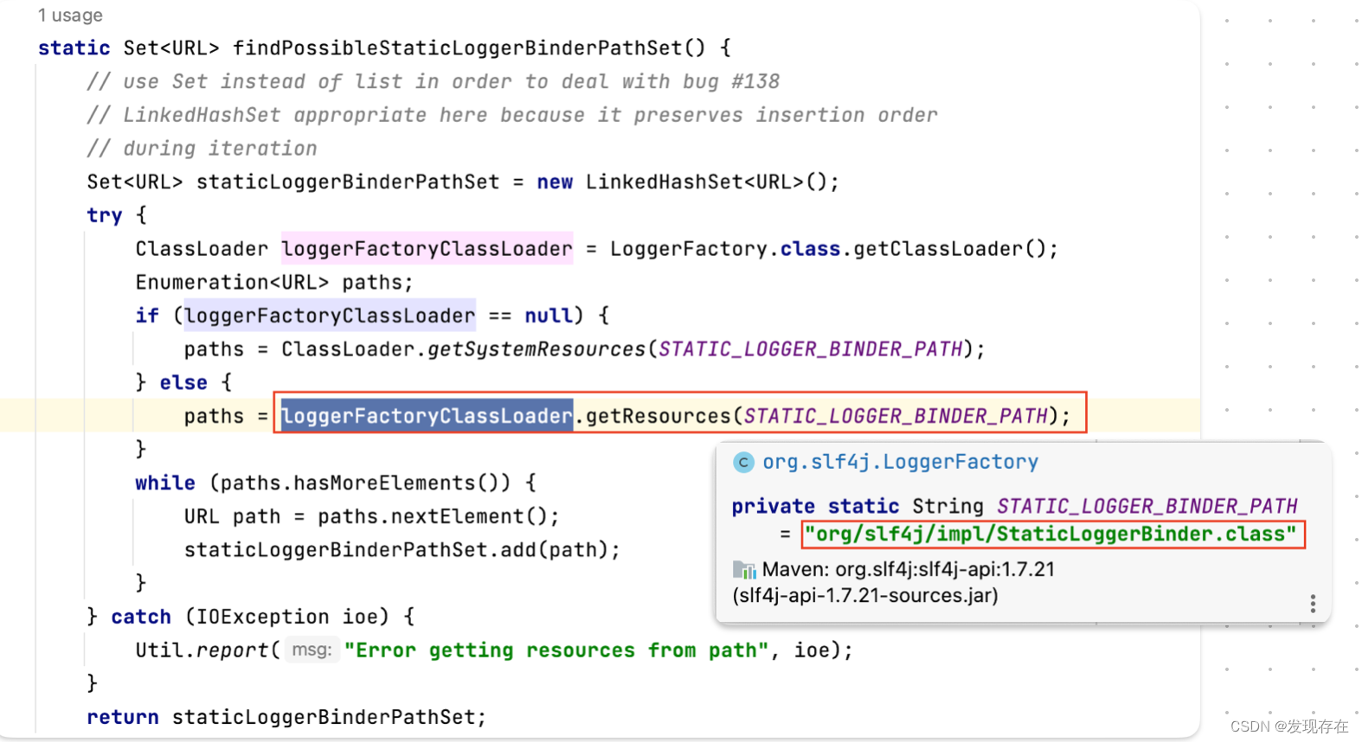Click the 'msg:' parameter hint
Screen dimensions: 1362x742
[x=312, y=649]
